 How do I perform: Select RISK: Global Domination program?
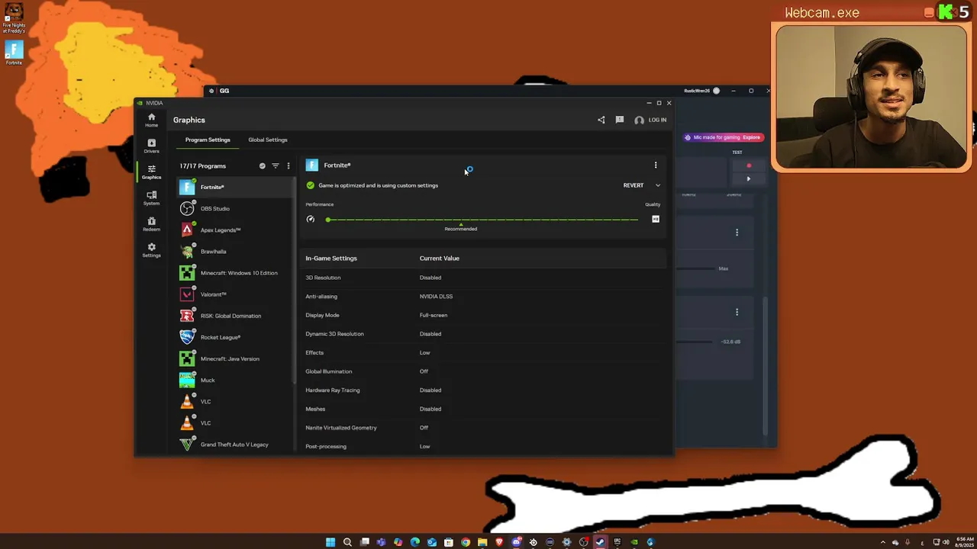[x=236, y=315]
